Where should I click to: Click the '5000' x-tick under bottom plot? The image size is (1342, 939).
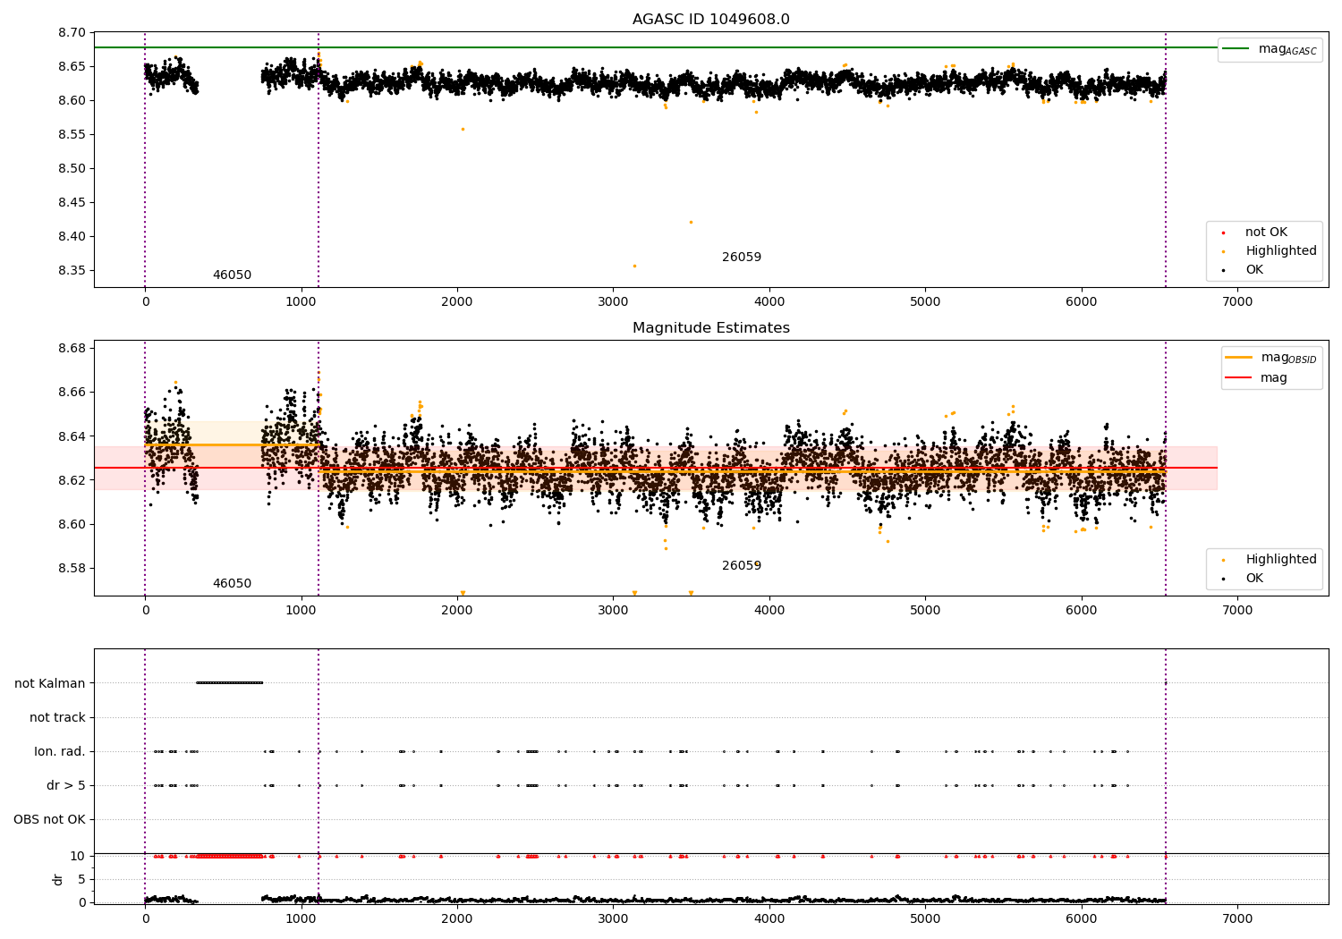click(925, 918)
